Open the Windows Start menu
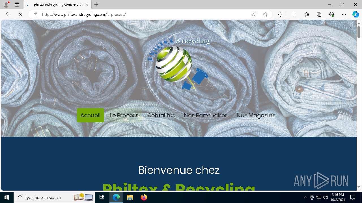The image size is (362, 203). tap(7, 197)
